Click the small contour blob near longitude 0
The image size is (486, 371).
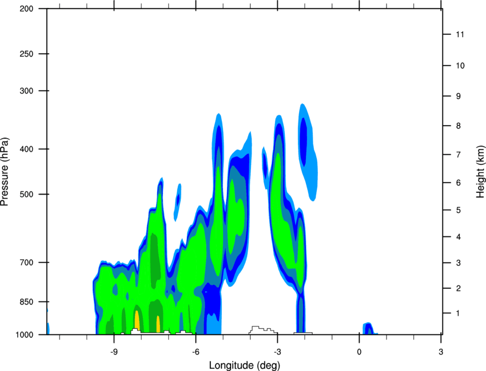pos(369,329)
